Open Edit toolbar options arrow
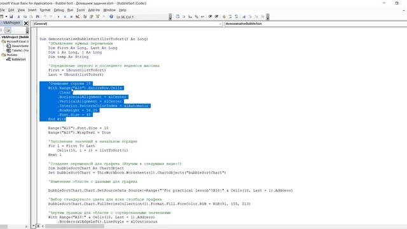 click(268, 17)
